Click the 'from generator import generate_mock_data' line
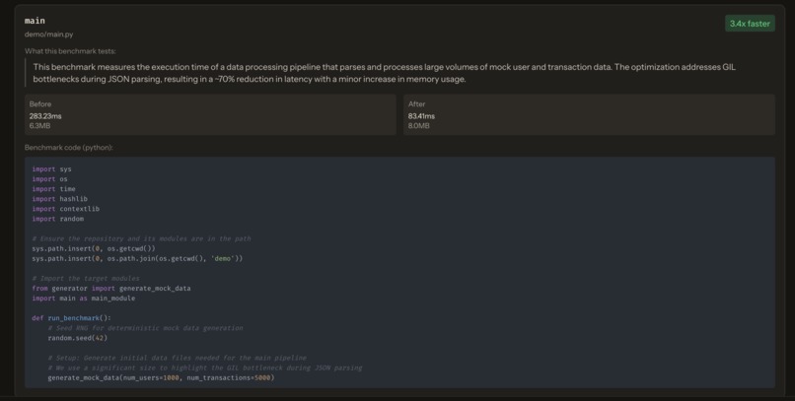Image resolution: width=795 pixels, height=401 pixels. [111, 288]
